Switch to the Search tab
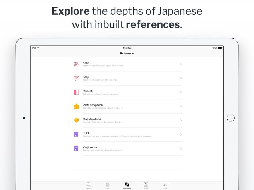The height and width of the screenshot is (190, 254). pos(89,186)
